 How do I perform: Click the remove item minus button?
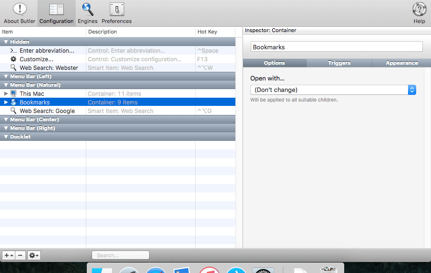pos(21,255)
